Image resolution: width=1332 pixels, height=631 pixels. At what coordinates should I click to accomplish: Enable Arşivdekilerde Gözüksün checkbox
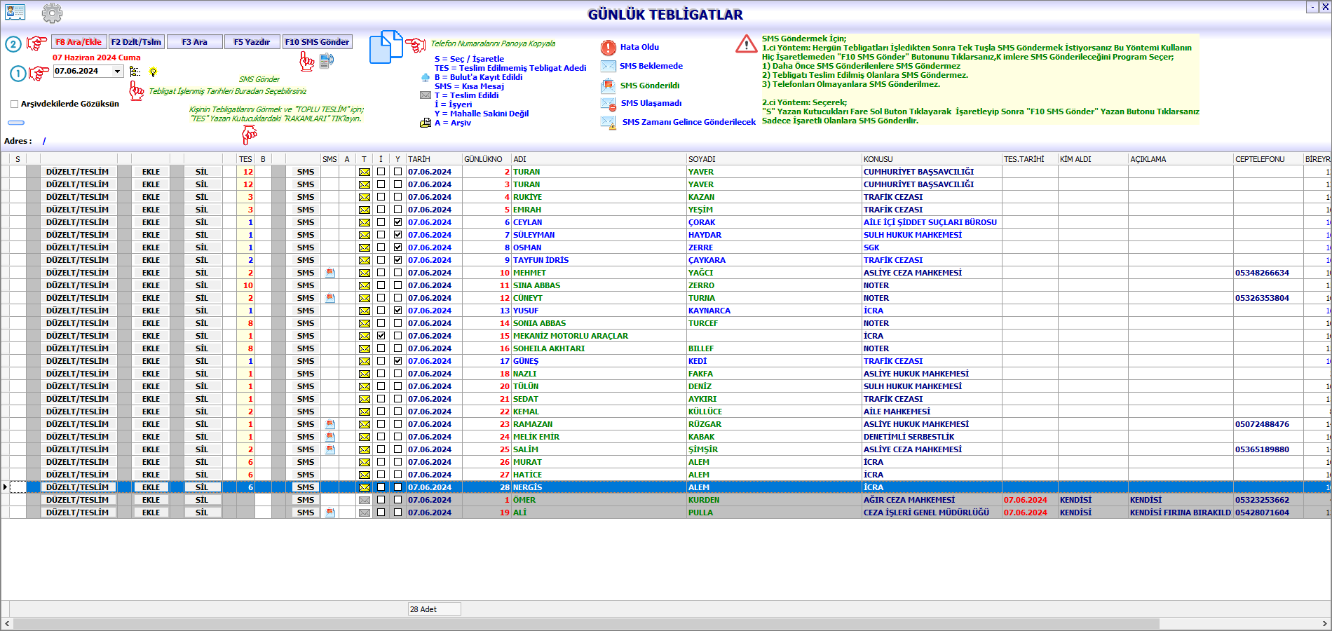click(15, 104)
